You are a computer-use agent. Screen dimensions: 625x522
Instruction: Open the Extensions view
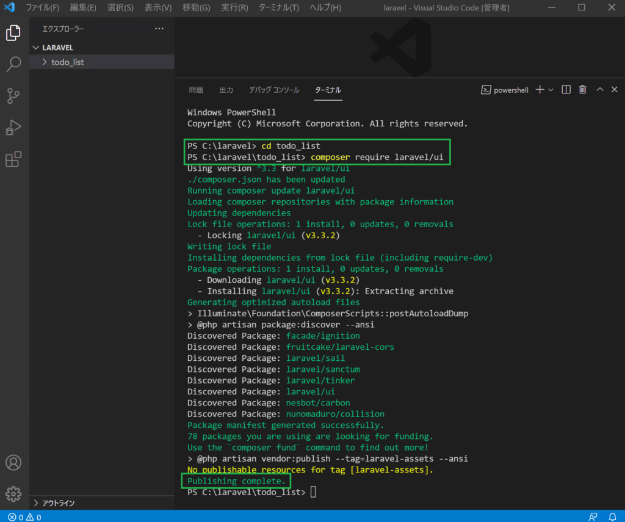pyautogui.click(x=13, y=159)
